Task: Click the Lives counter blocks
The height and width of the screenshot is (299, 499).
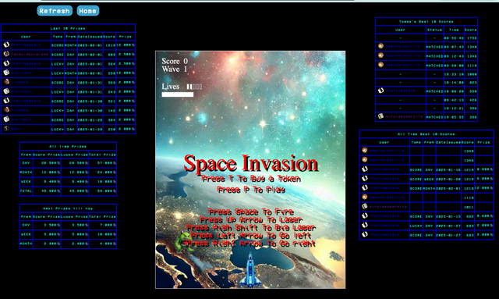Action: tap(194, 87)
